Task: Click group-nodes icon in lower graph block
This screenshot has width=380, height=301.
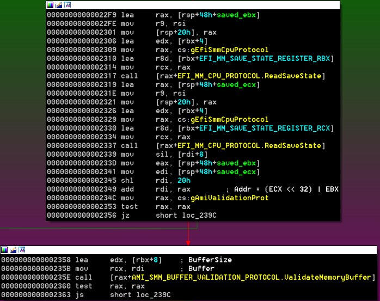Action: (x=22, y=250)
